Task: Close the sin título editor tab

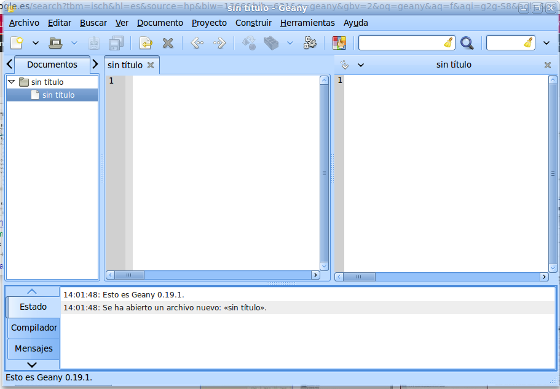Action: tap(151, 65)
